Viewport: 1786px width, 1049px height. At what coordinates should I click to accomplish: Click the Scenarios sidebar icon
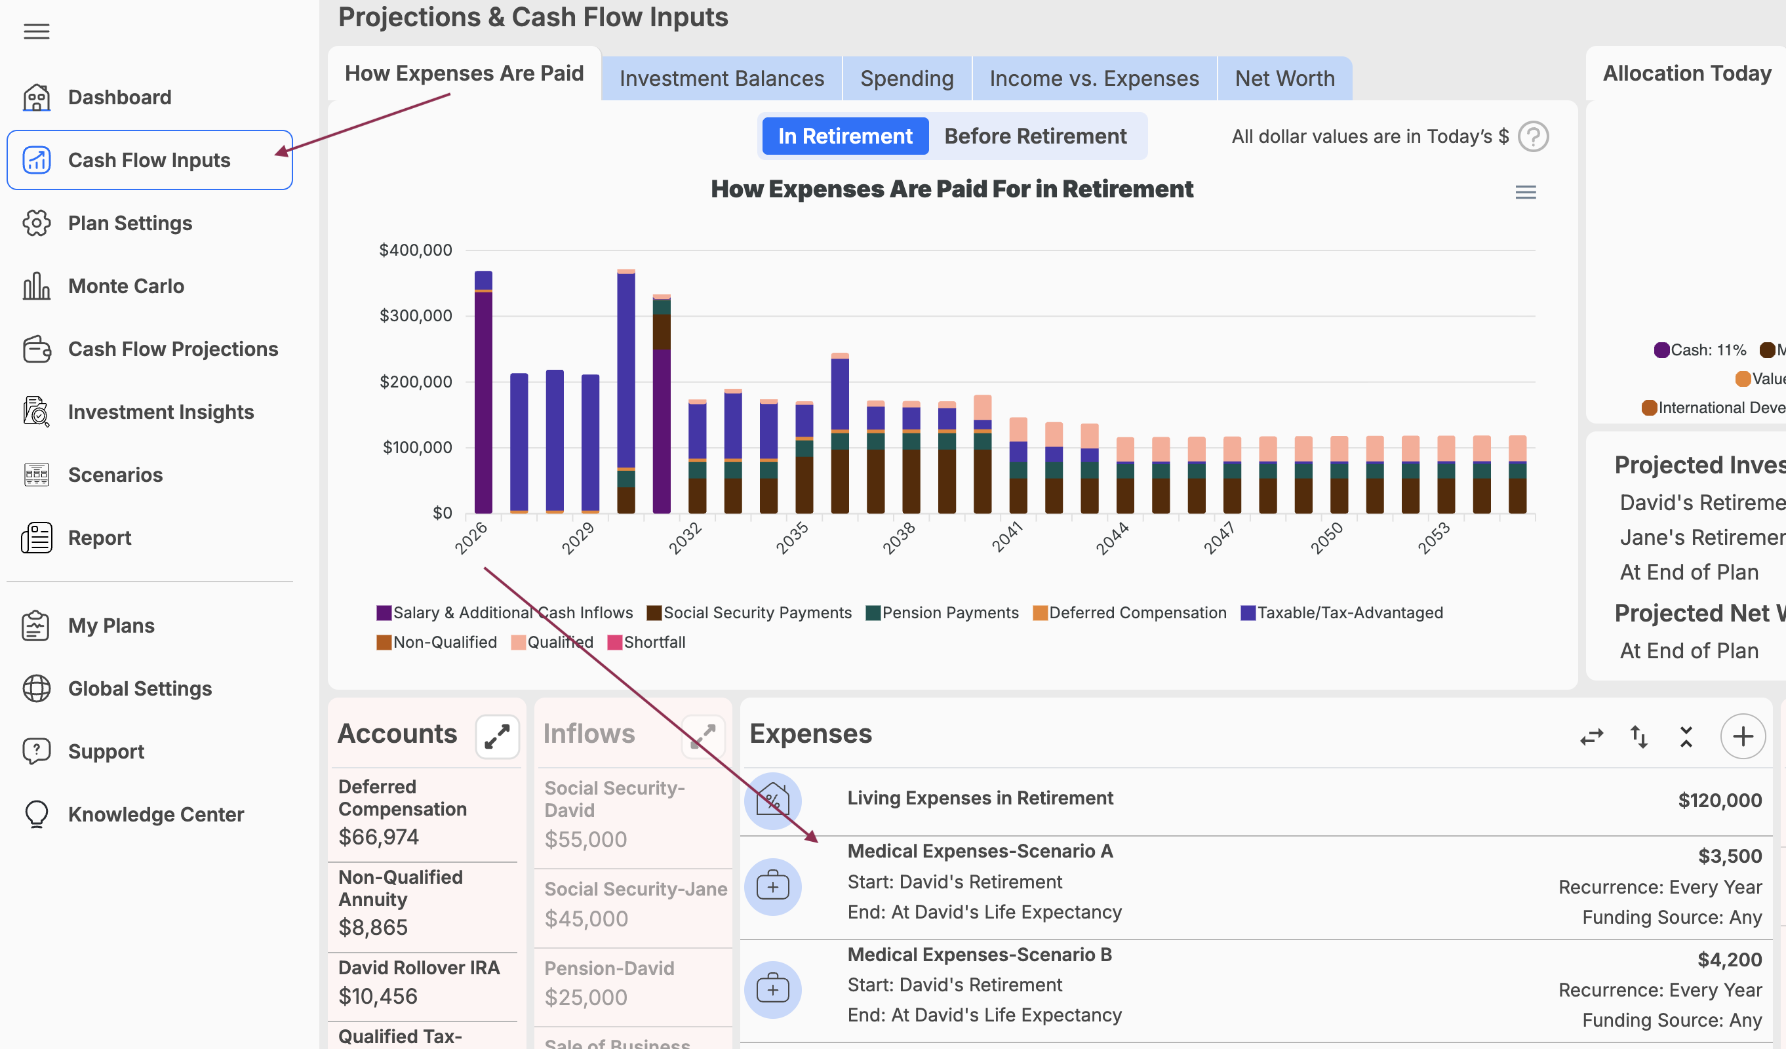pyautogui.click(x=36, y=474)
